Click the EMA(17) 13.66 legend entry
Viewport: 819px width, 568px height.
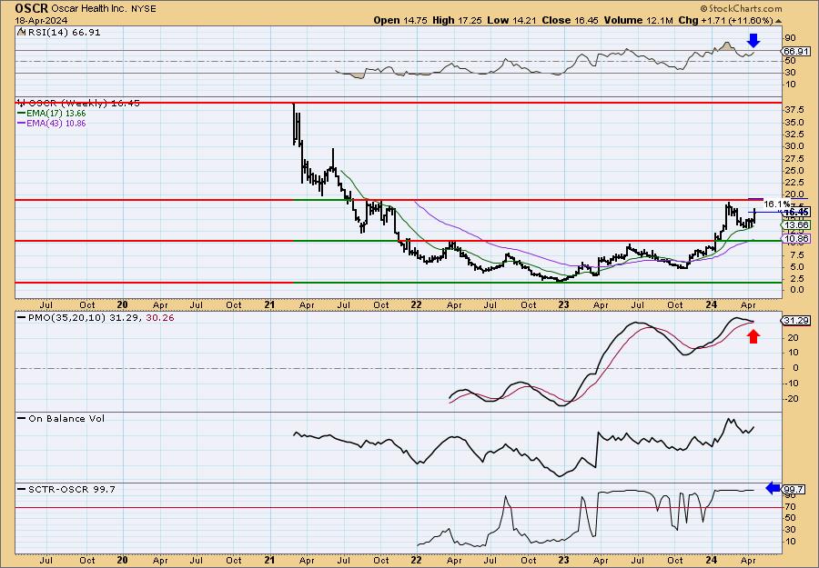pos(52,114)
